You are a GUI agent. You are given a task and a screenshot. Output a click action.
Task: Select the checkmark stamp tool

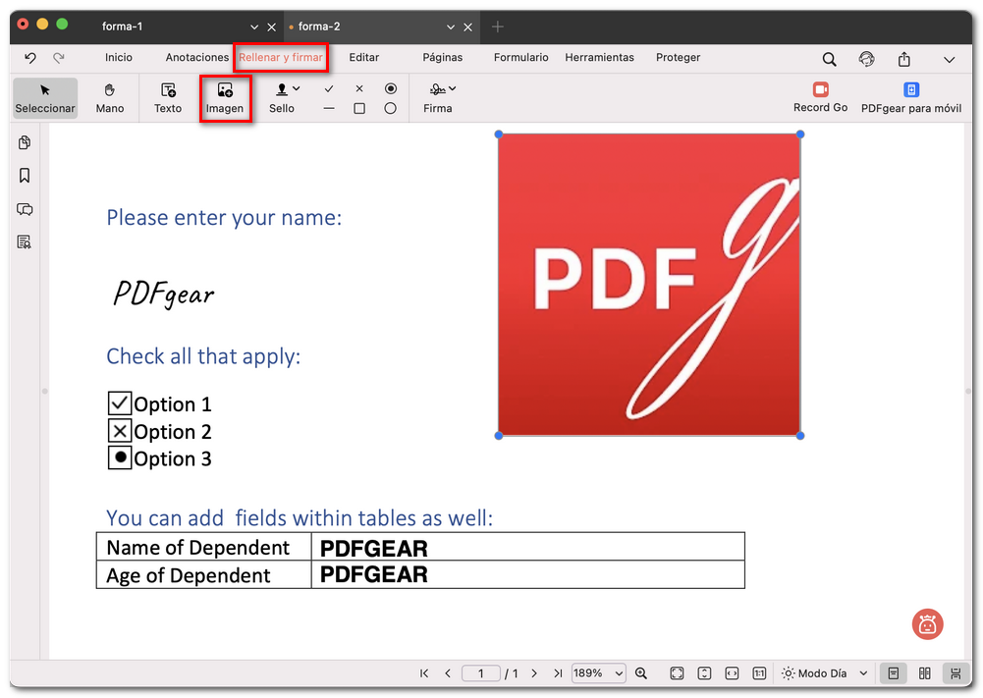point(329,88)
